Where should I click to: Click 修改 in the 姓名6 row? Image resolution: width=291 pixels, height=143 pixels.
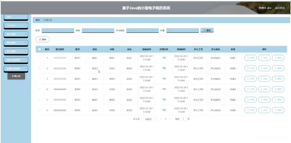click(x=264, y=110)
